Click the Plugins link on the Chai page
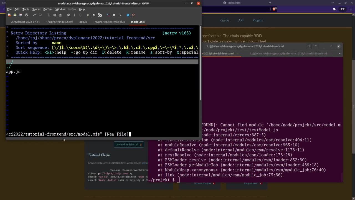 click(x=258, y=20)
